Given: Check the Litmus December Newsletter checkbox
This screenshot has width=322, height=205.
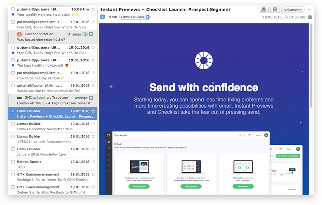Looking at the screenshot, I should click(x=13, y=124).
